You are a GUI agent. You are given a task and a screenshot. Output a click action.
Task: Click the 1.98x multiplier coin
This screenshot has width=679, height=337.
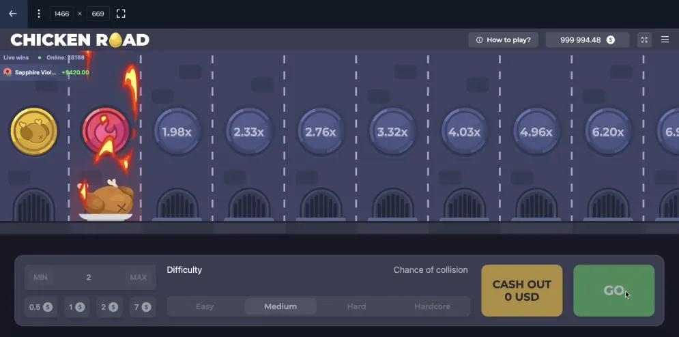pyautogui.click(x=177, y=132)
